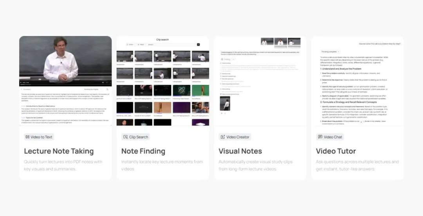Click the Video to Text badge
Screen dimensions: 423x216
tap(39, 137)
